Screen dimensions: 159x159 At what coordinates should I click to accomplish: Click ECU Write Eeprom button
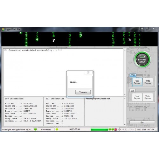coord(148,82)
